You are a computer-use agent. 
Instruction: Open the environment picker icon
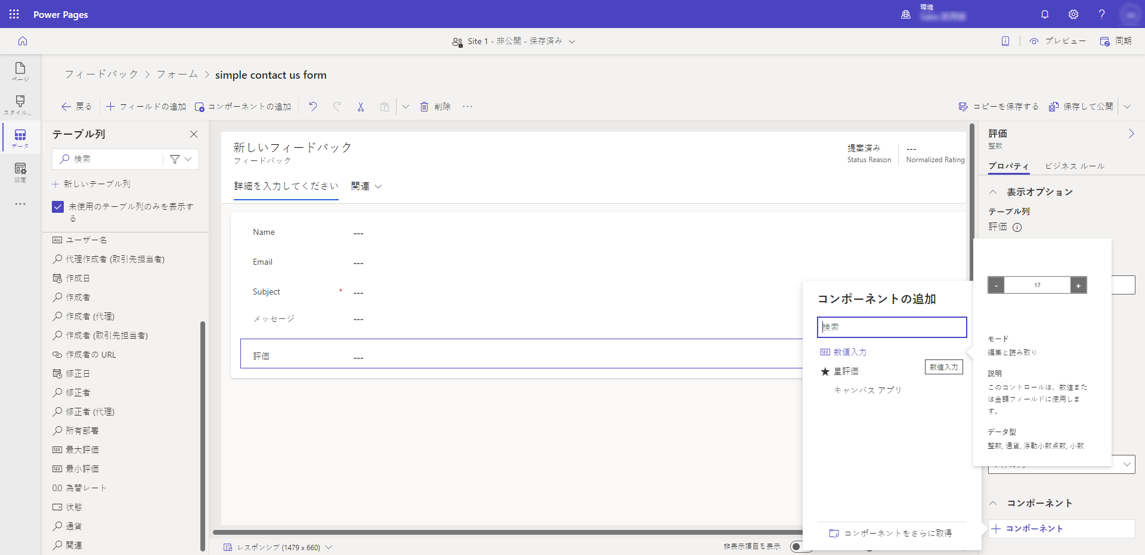click(x=906, y=14)
